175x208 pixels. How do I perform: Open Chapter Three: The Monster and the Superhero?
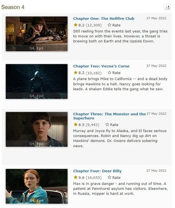point(109,116)
